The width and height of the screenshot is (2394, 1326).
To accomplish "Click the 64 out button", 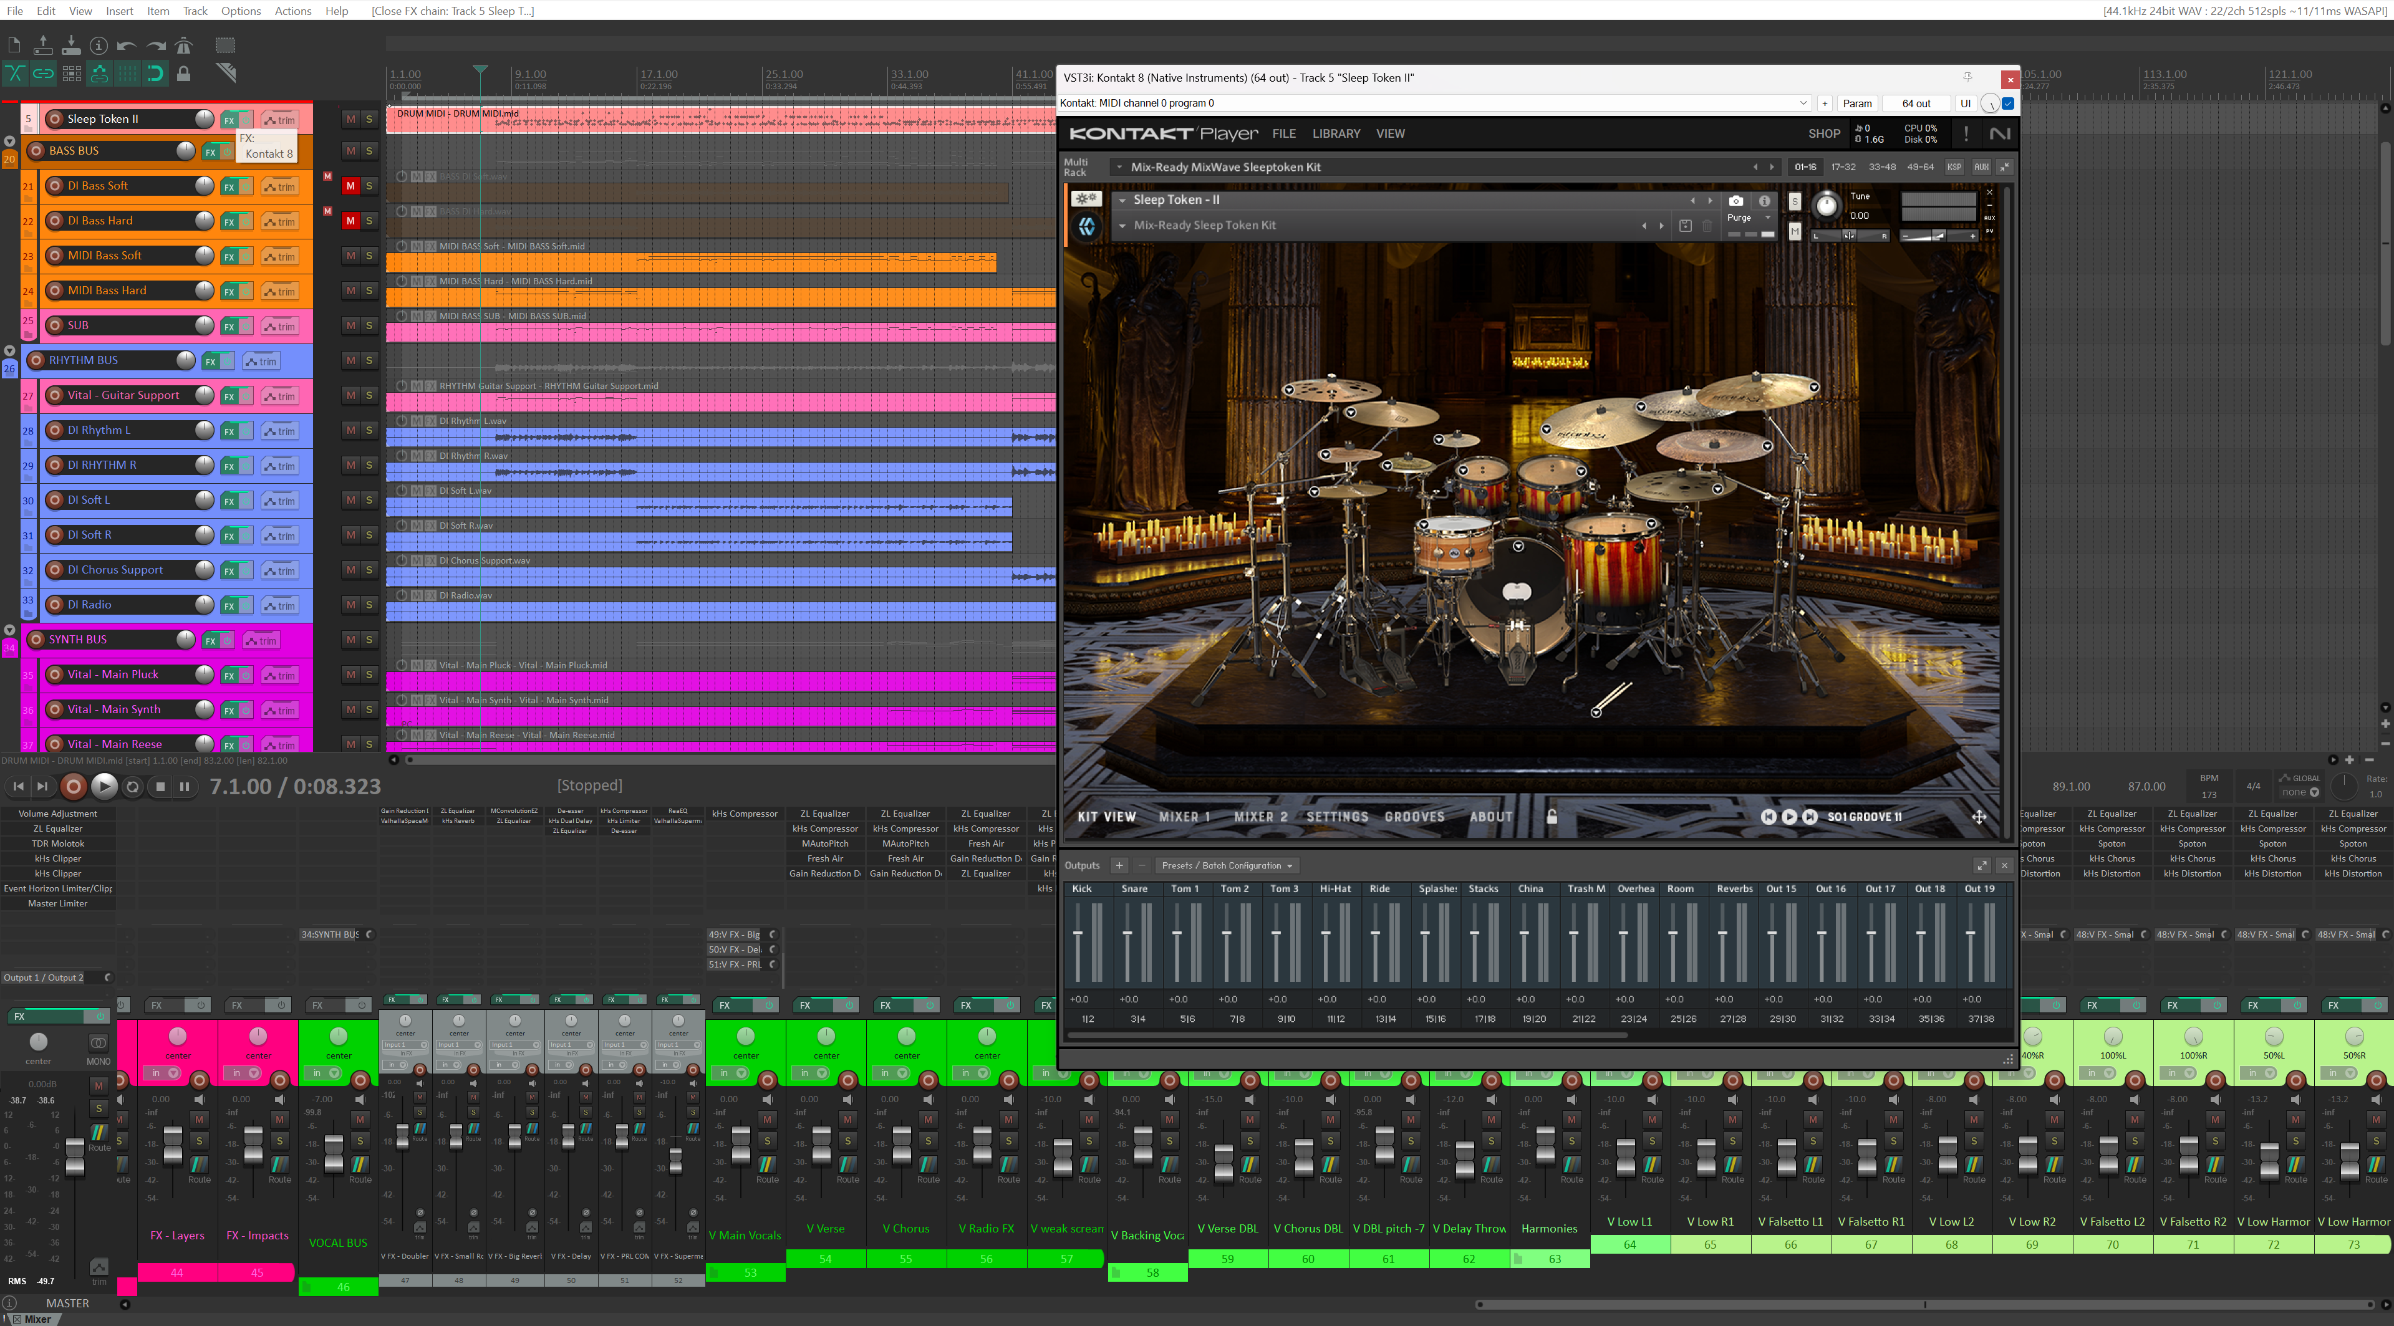I will (1916, 103).
